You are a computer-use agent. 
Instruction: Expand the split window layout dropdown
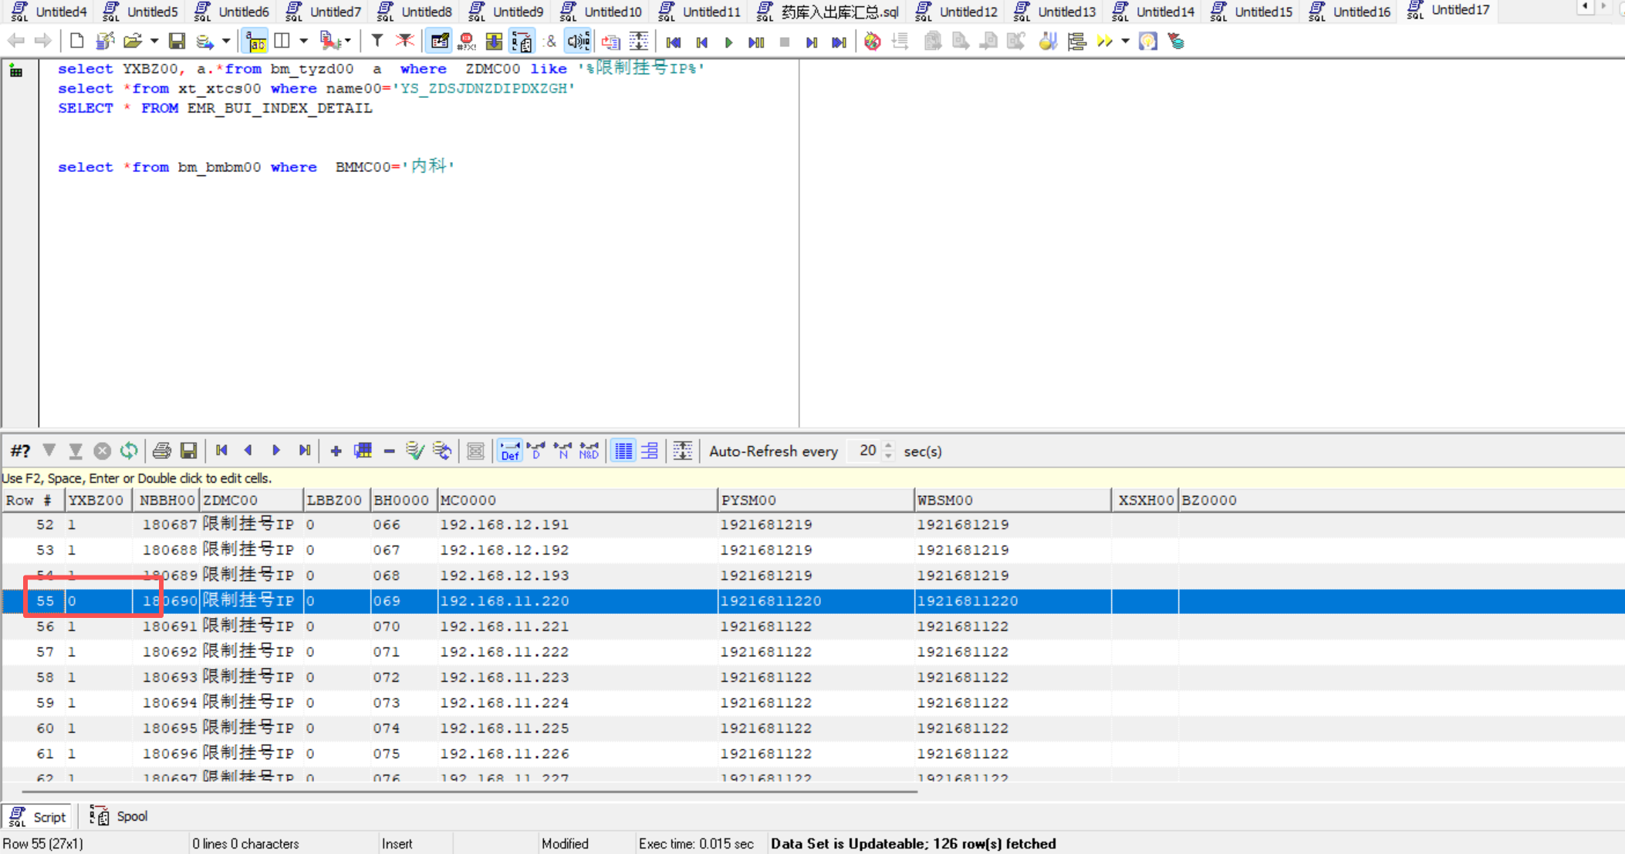(x=303, y=41)
